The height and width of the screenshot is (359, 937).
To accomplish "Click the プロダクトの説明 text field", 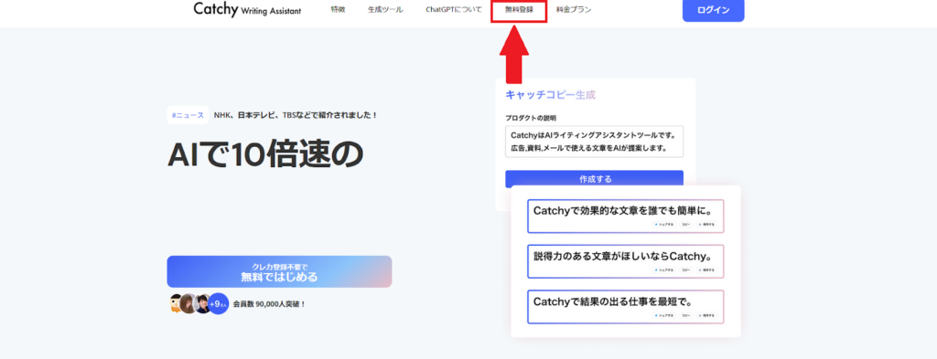I will [x=594, y=142].
